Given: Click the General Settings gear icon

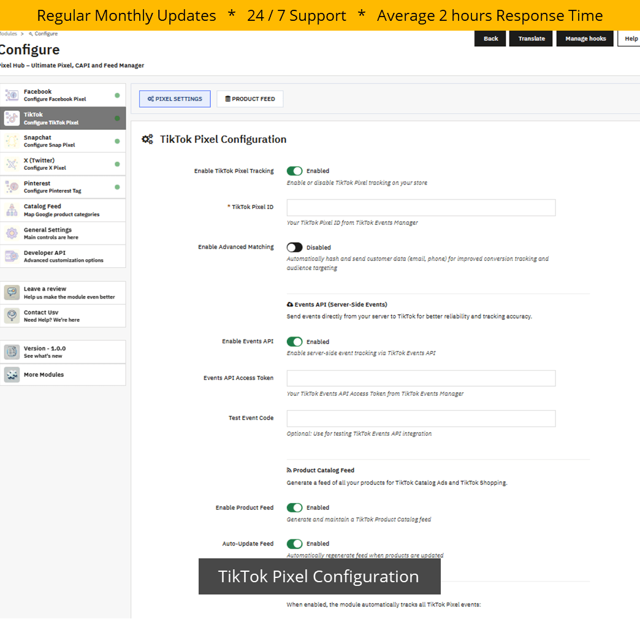Looking at the screenshot, I should coord(12,234).
